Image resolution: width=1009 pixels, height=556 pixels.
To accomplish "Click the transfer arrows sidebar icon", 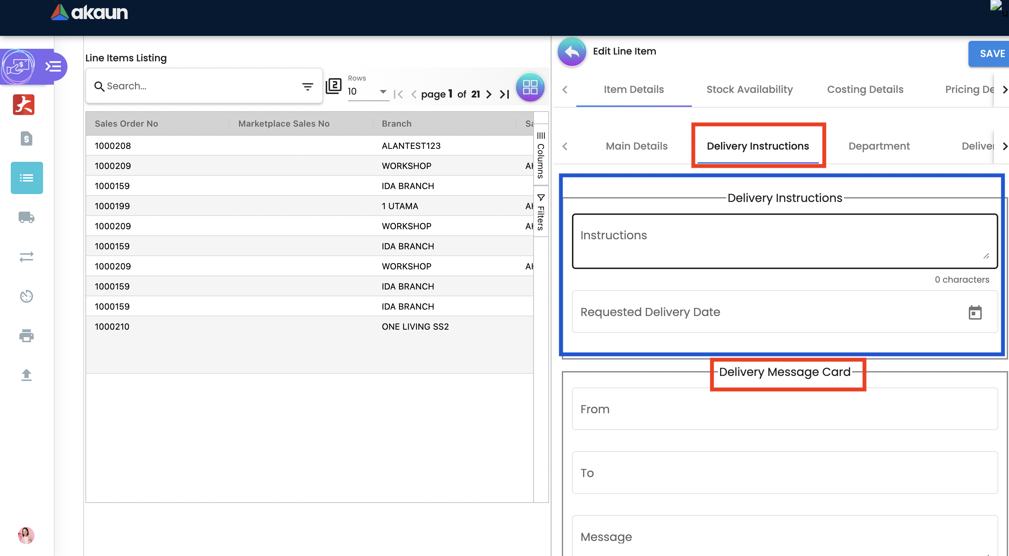I will (26, 257).
